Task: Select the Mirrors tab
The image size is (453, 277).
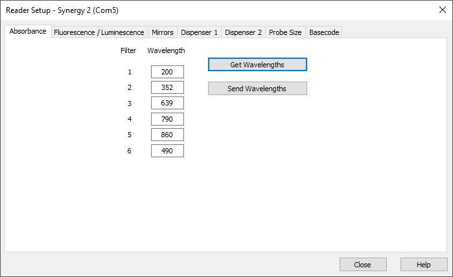Action: coord(162,32)
